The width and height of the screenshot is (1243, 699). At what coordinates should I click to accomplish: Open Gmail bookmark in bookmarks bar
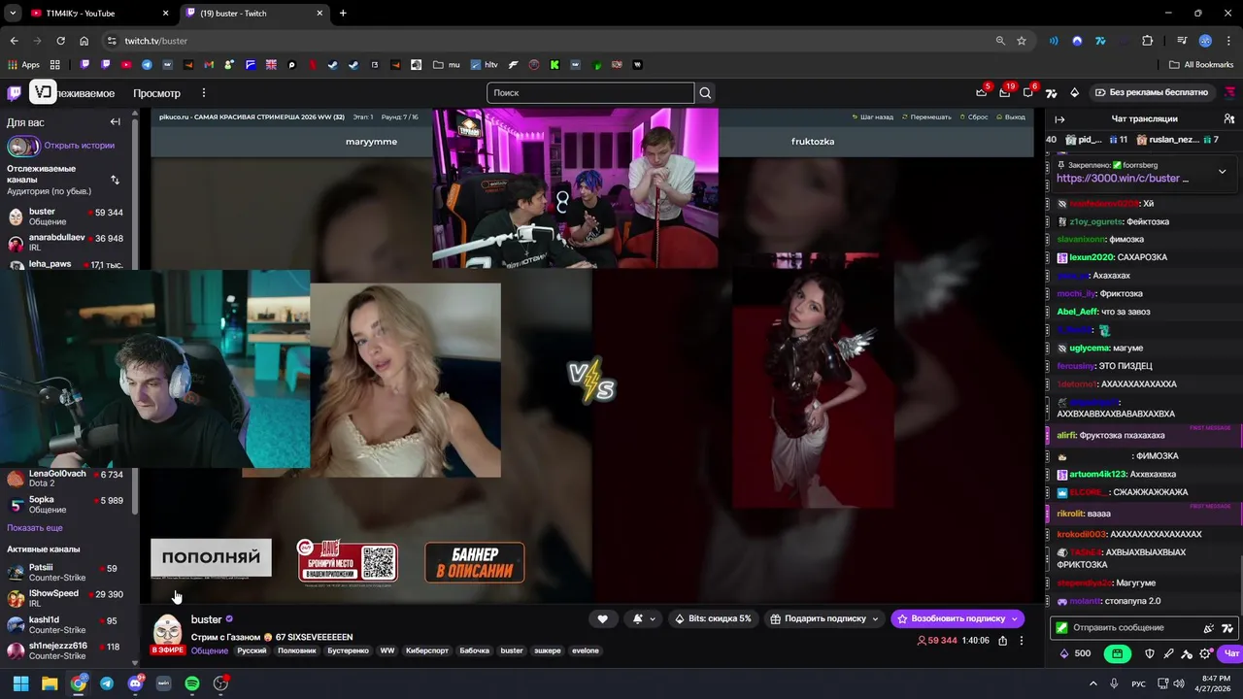pos(209,65)
